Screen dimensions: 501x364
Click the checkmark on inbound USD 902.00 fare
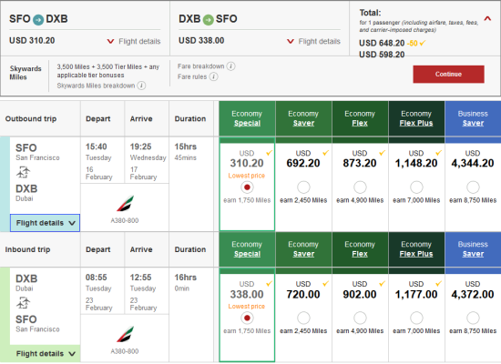point(383,284)
